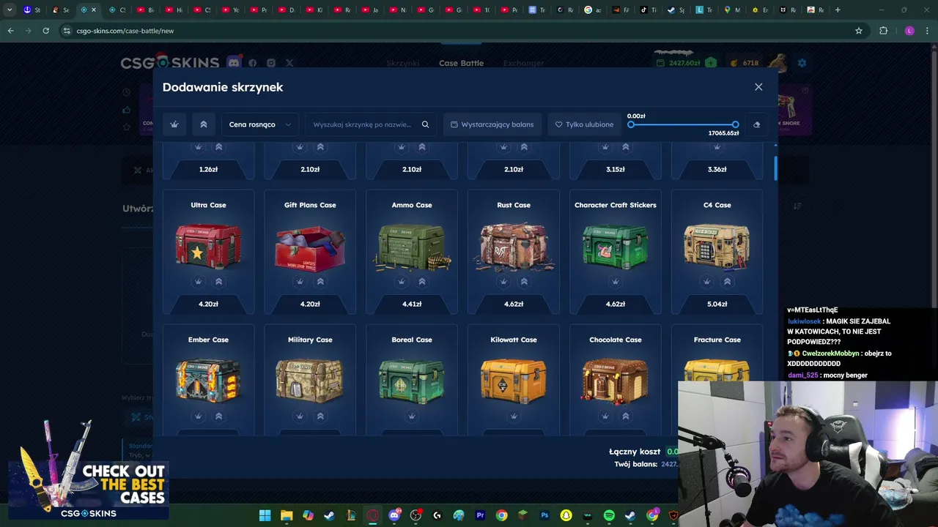Image resolution: width=938 pixels, height=527 pixels.
Task: Open the Discord link beside the CSGO-Skins logo
Action: click(x=234, y=63)
